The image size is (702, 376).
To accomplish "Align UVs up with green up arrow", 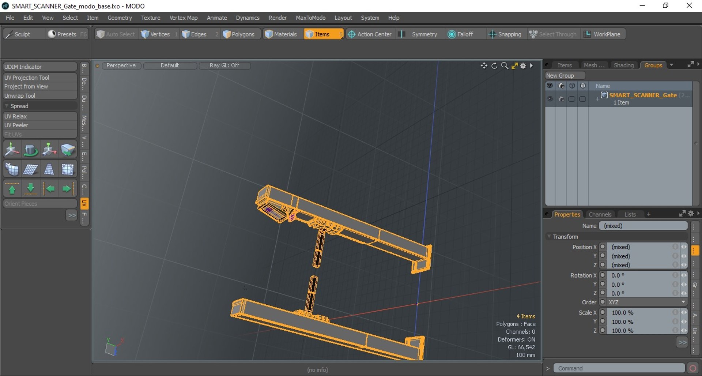I will (12, 189).
